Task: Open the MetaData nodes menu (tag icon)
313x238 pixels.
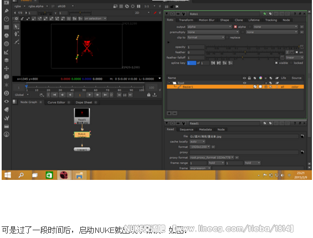Action: [7, 110]
